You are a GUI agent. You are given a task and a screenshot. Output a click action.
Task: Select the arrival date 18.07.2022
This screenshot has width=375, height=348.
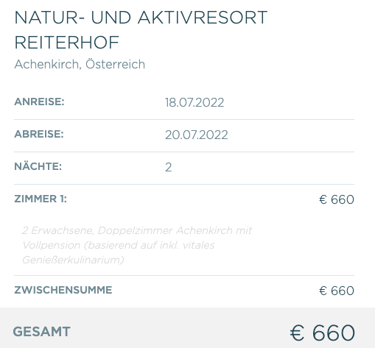click(x=194, y=102)
